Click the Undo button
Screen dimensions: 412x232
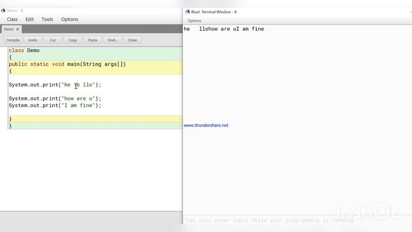pos(33,40)
